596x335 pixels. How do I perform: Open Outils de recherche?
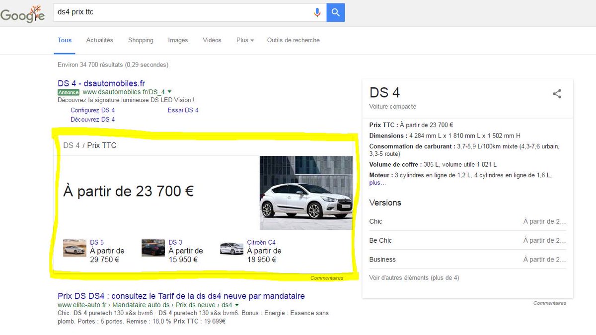click(294, 40)
